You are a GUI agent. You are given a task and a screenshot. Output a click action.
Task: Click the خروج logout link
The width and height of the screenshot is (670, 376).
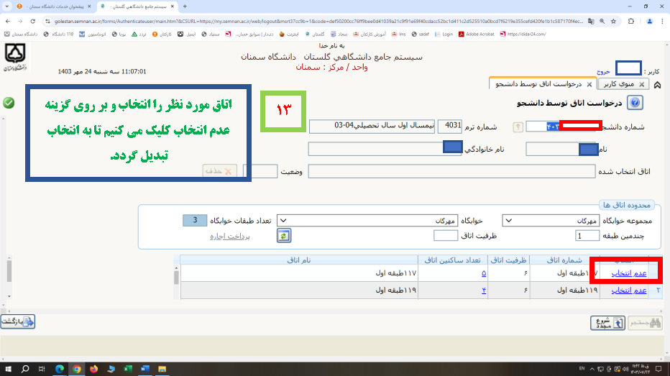pos(602,72)
